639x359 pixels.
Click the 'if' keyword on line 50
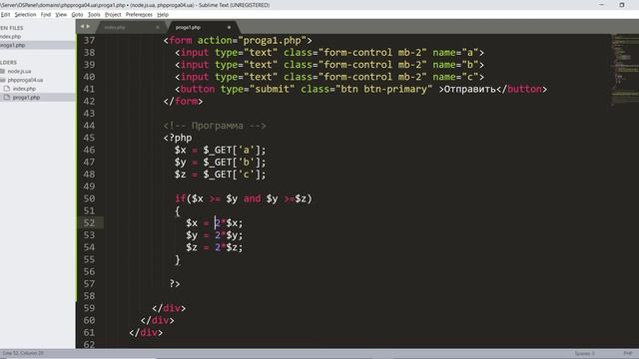coord(180,198)
